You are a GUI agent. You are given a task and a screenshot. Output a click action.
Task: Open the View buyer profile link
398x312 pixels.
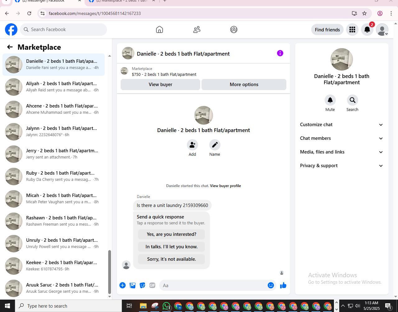[x=225, y=186]
